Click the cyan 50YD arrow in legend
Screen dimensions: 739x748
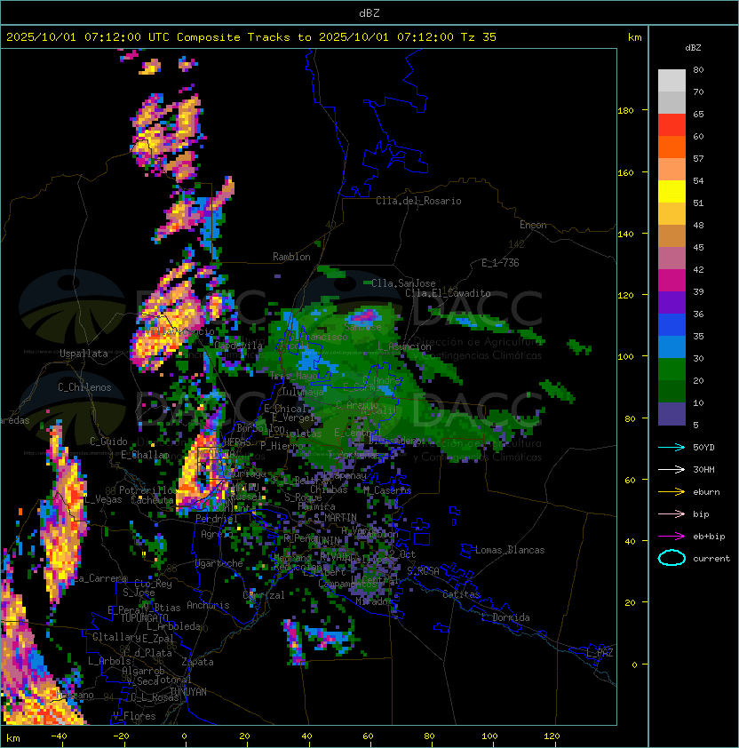[671, 448]
